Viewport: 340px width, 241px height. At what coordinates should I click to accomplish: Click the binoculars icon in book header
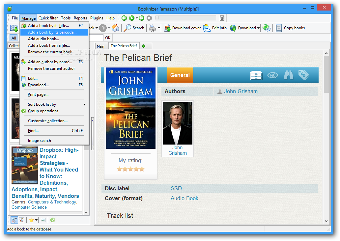289,75
